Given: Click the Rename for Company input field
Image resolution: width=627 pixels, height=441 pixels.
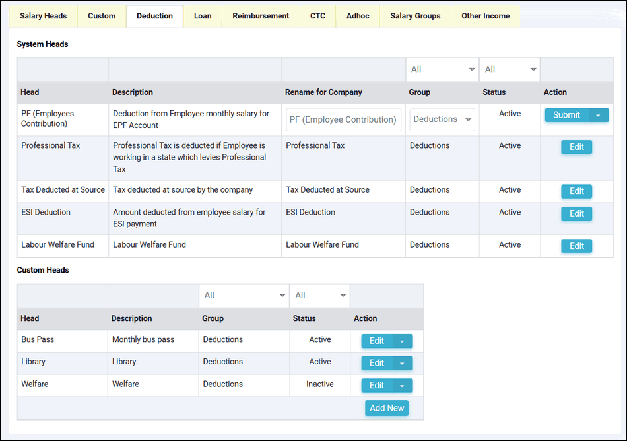Looking at the screenshot, I should (x=343, y=119).
